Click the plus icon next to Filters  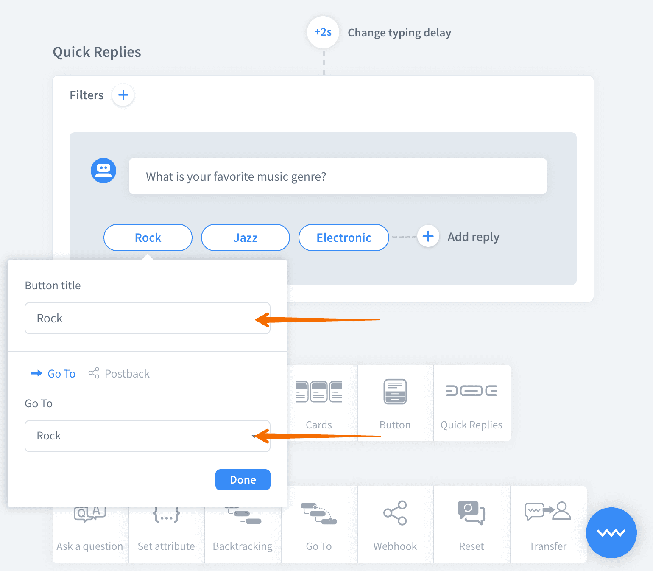click(123, 95)
